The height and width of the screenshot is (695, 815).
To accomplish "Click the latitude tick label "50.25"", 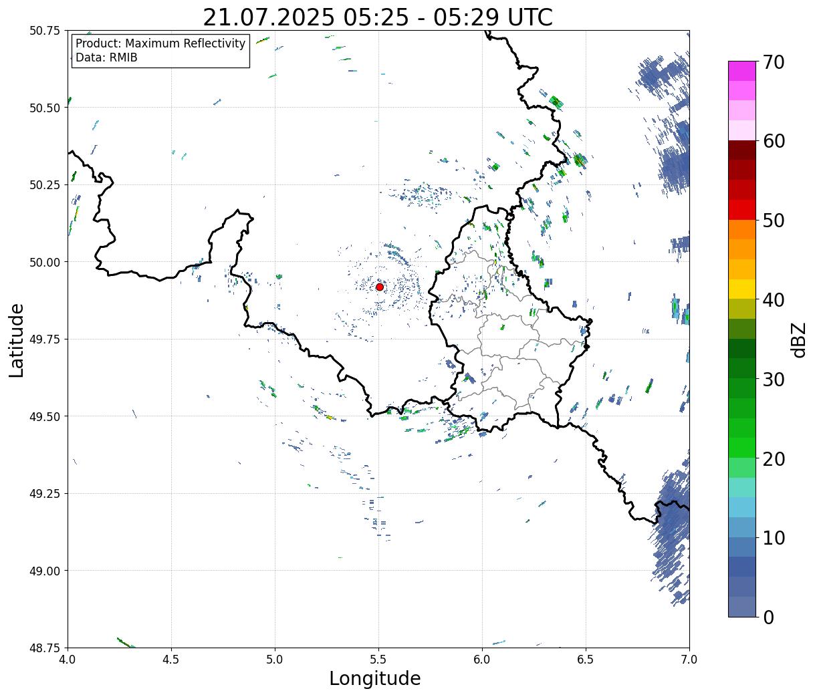I will (45, 185).
